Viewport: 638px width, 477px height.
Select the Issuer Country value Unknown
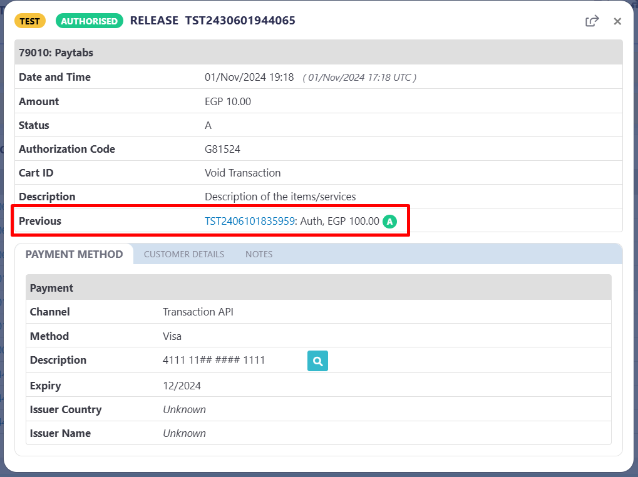tap(184, 409)
